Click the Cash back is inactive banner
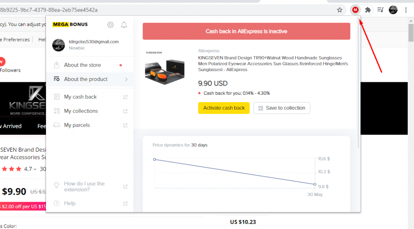 (x=246, y=31)
